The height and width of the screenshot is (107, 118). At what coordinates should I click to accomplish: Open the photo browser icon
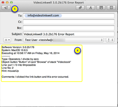(x=101, y=8)
